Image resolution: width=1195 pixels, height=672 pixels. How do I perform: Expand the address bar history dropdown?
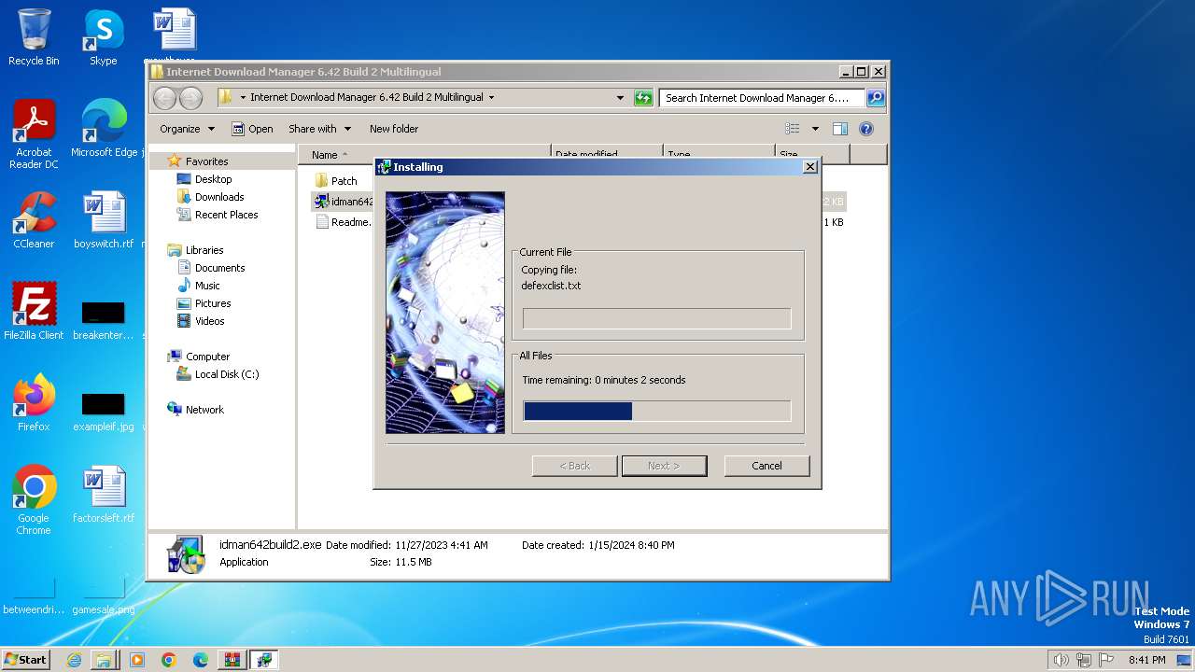coord(620,97)
